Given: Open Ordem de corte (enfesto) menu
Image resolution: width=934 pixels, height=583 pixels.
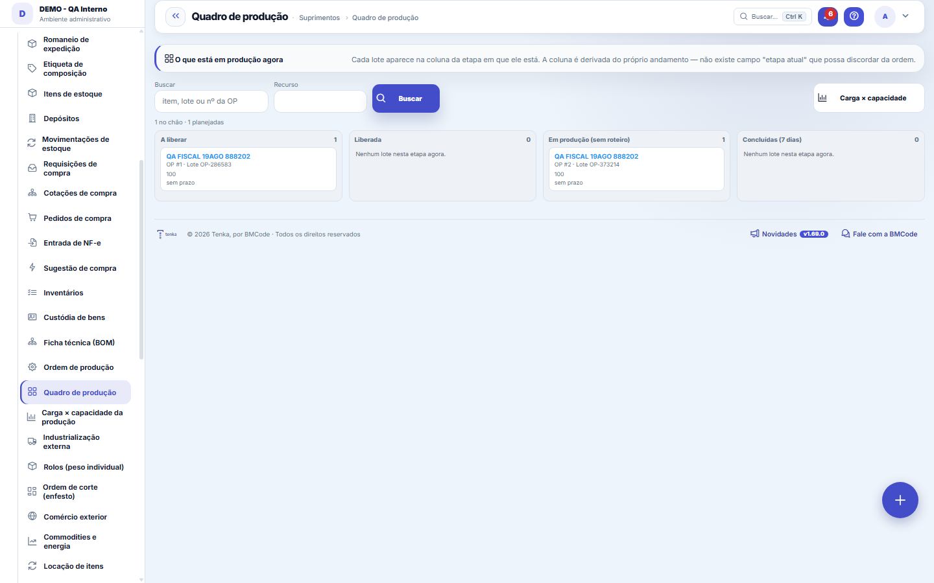Looking at the screenshot, I should [75, 492].
